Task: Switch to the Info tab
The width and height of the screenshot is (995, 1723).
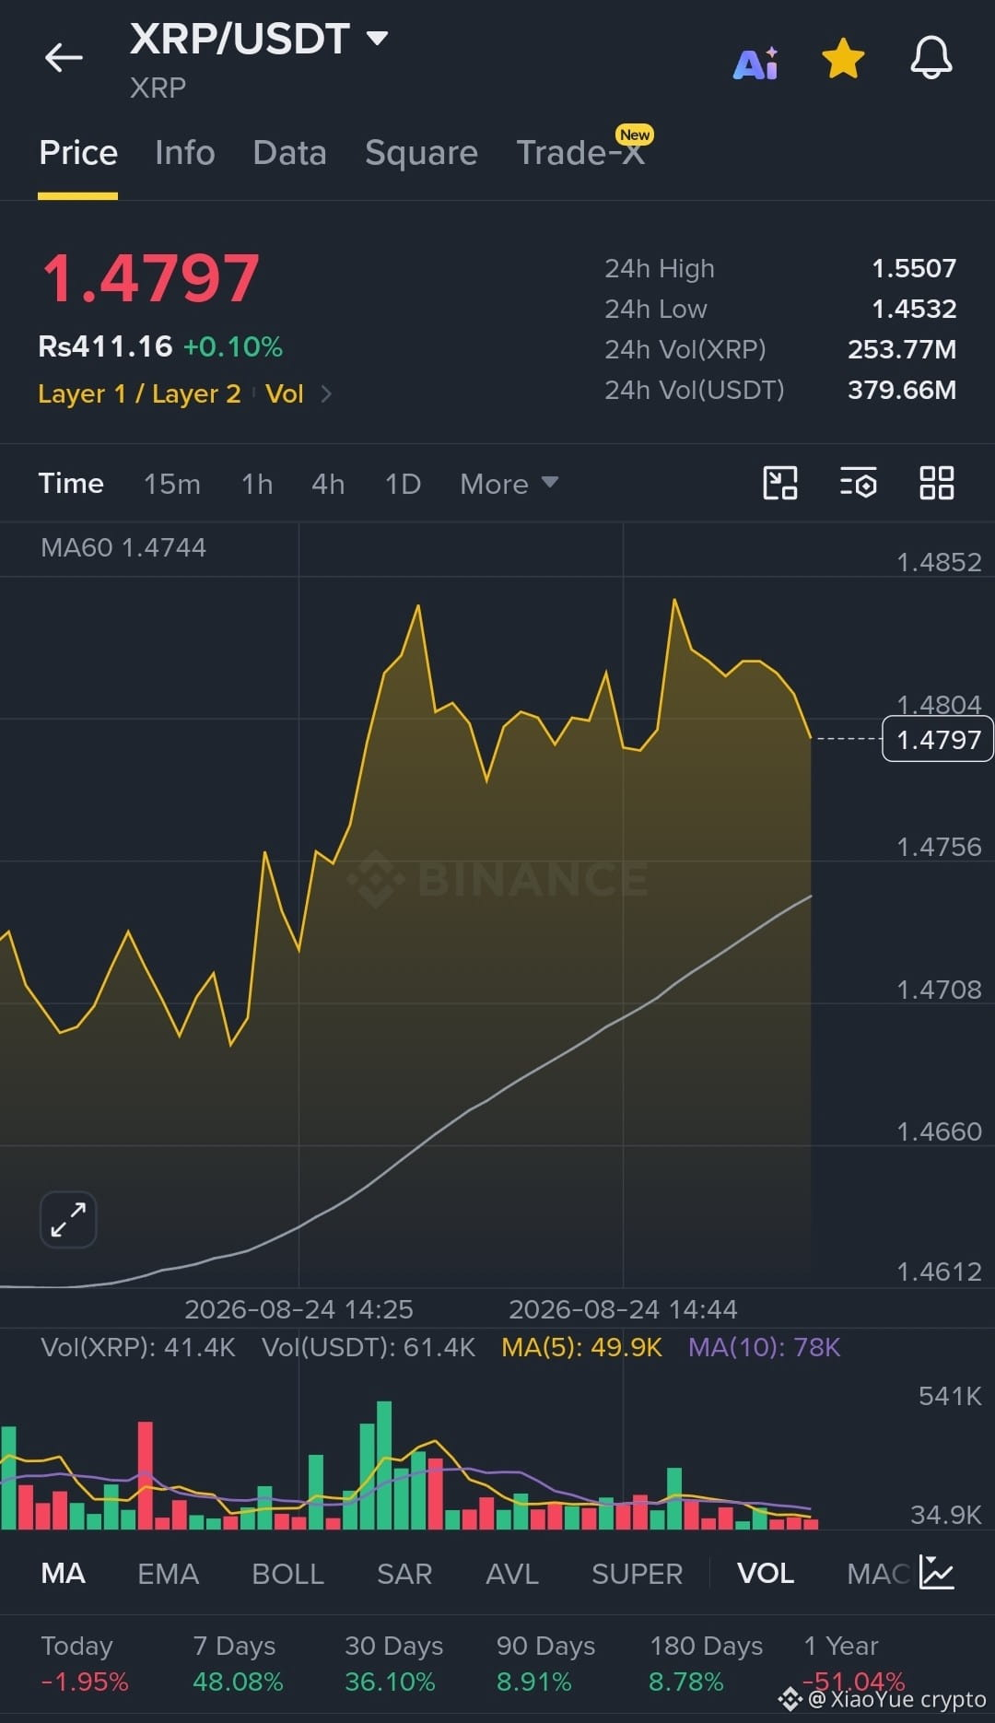Action: pos(185,153)
